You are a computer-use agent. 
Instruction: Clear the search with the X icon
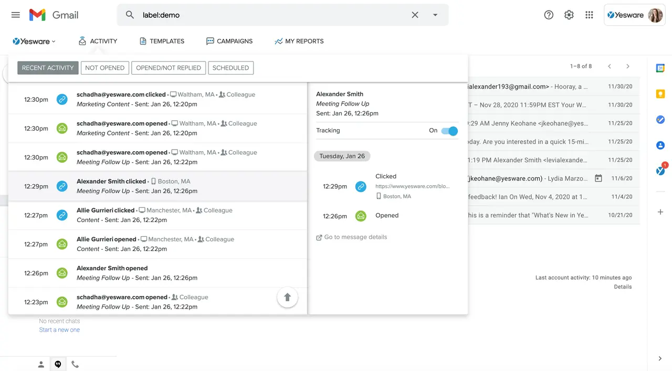click(415, 15)
